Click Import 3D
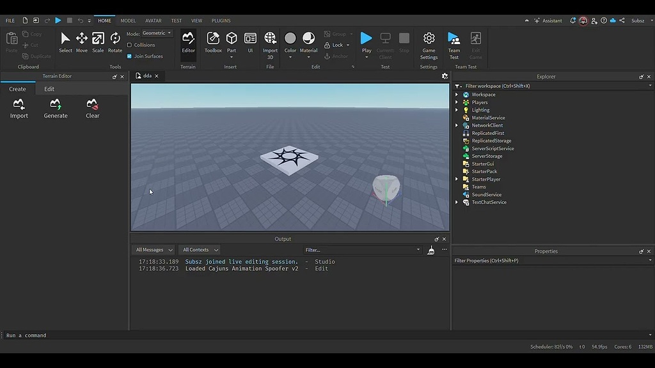Image resolution: width=655 pixels, height=368 pixels. (x=271, y=45)
